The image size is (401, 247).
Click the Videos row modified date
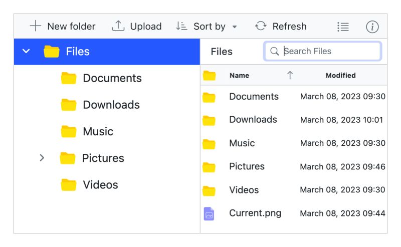point(343,190)
